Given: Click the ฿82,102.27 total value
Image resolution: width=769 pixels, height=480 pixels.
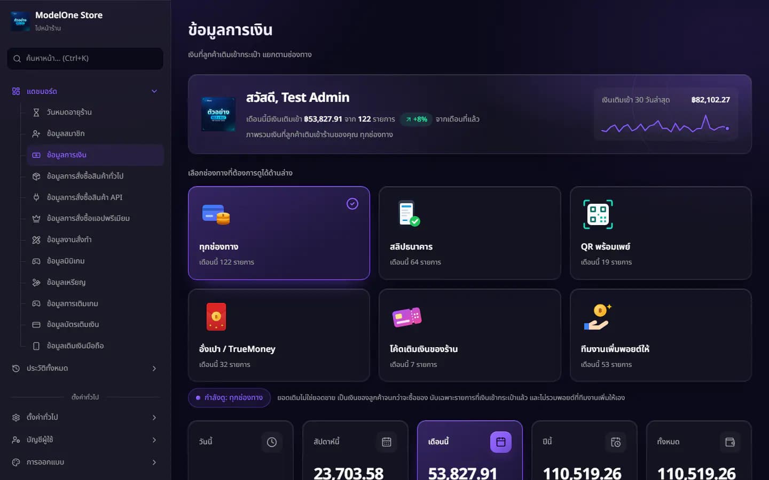Looking at the screenshot, I should coord(710,100).
